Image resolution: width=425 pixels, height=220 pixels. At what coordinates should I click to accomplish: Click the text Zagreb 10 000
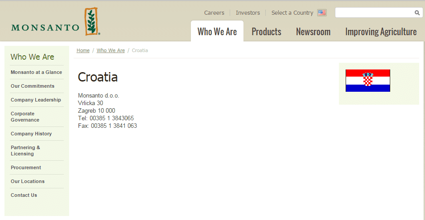(x=96, y=111)
